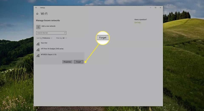Viewport: 204px width, 111px height.
Task: Maximize the Settings window
Action: (x=156, y=8)
